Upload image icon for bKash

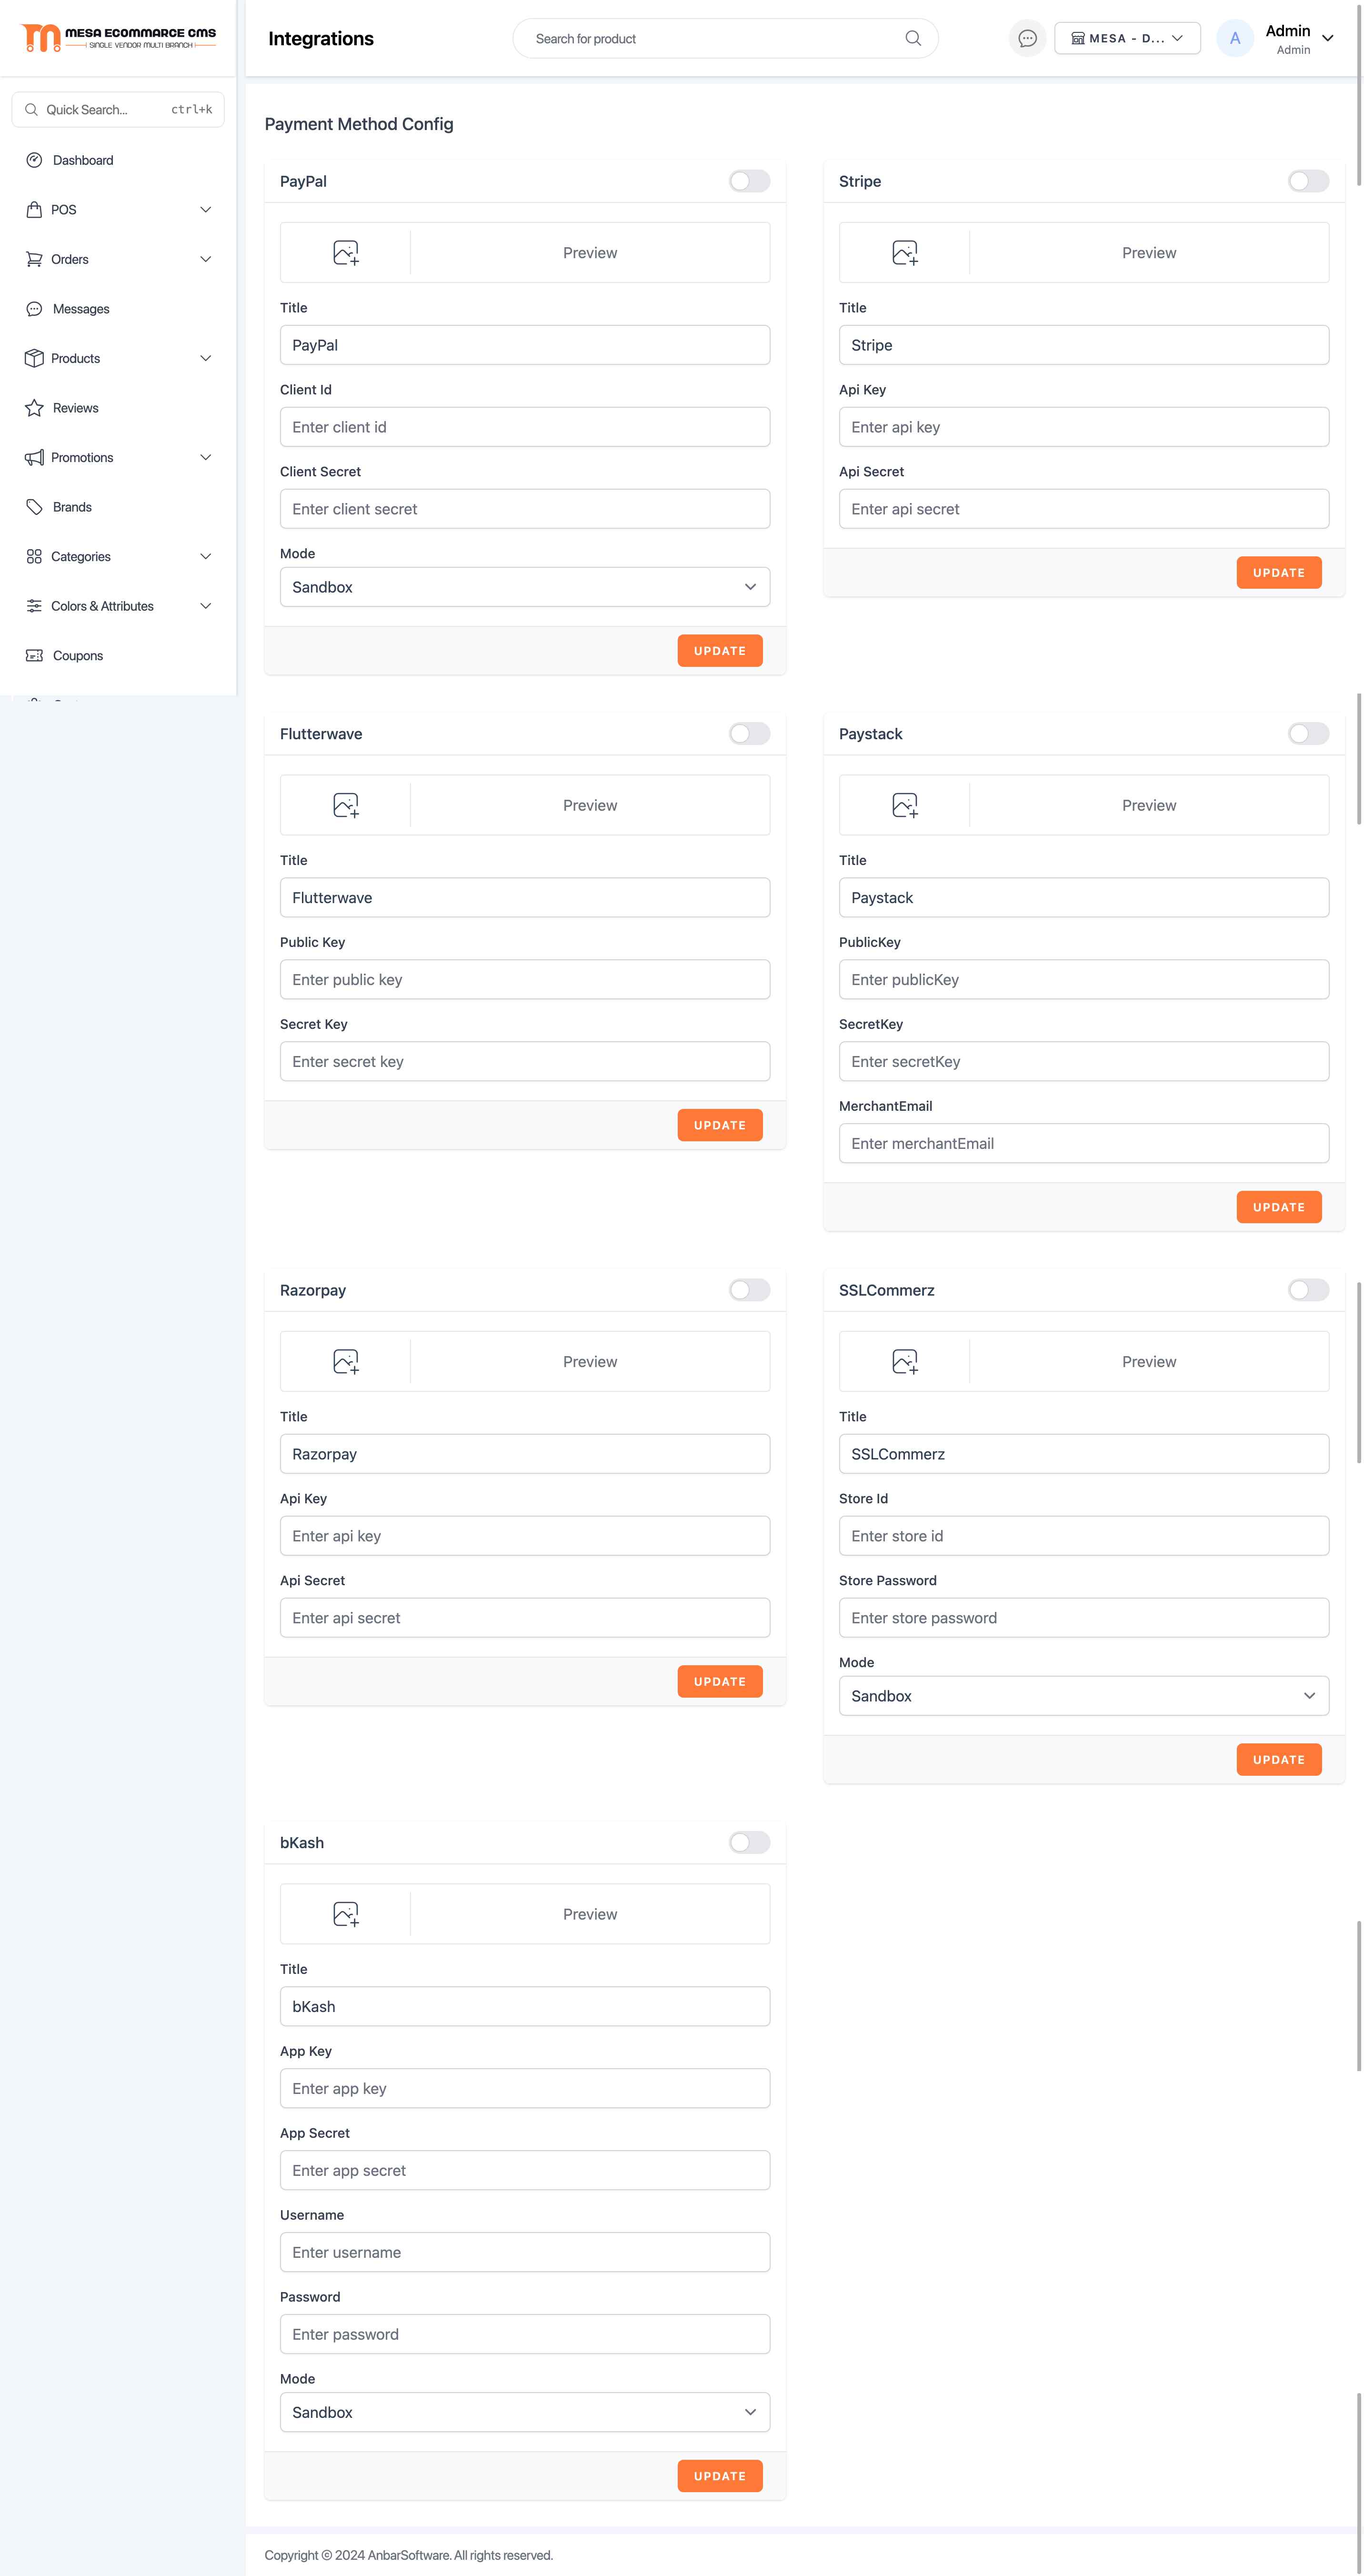pyautogui.click(x=346, y=1914)
